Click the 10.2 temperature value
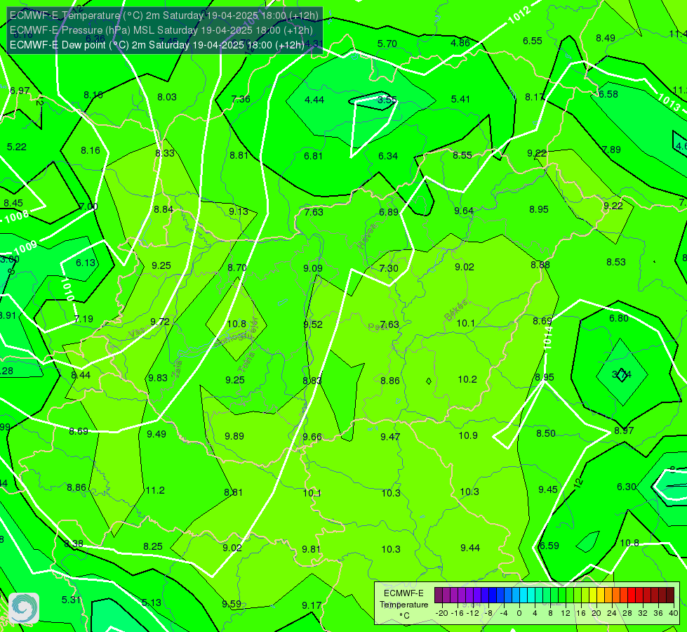Screen dimensions: 687x632 pos(467,379)
